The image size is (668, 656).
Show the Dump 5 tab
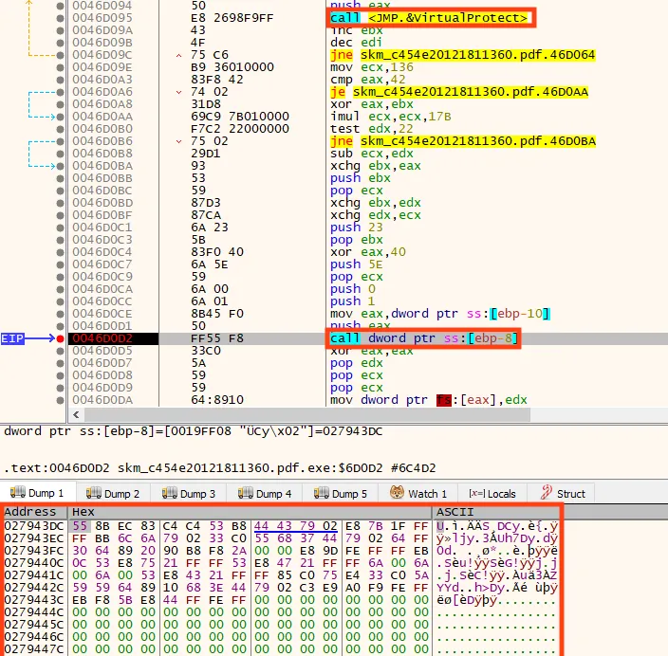(340, 493)
